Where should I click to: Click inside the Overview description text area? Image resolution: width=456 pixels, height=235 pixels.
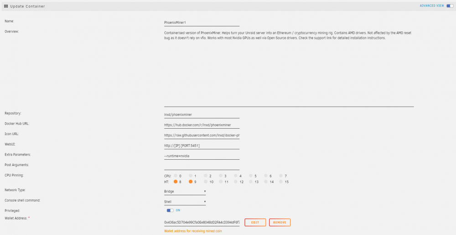(289, 68)
